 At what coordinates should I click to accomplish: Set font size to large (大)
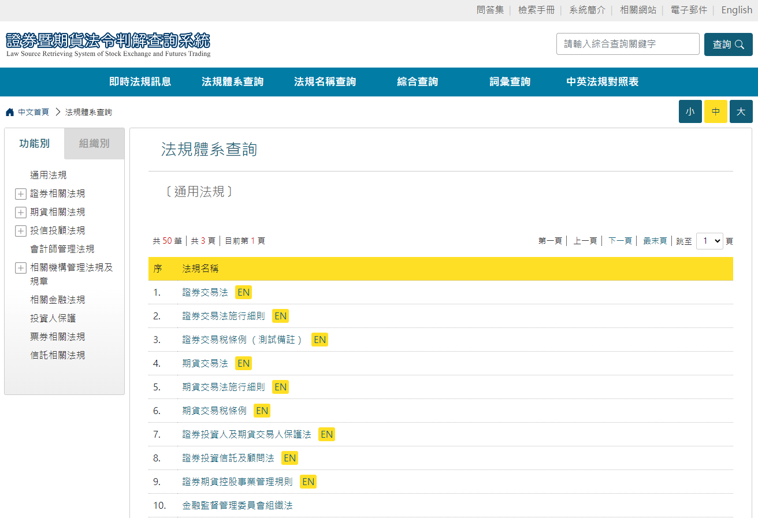pos(741,111)
